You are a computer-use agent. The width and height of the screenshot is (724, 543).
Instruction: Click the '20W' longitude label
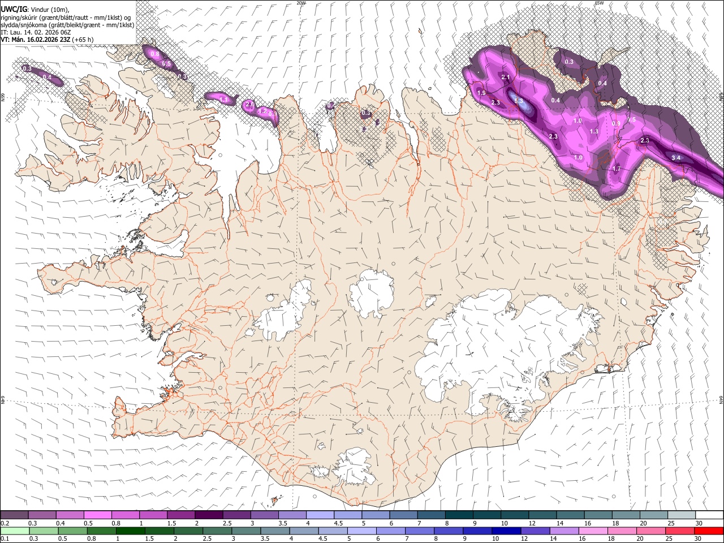pos(301,3)
